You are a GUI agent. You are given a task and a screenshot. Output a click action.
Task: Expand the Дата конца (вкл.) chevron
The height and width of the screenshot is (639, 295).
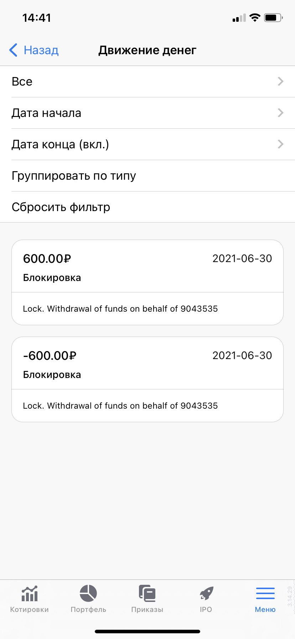[281, 144]
